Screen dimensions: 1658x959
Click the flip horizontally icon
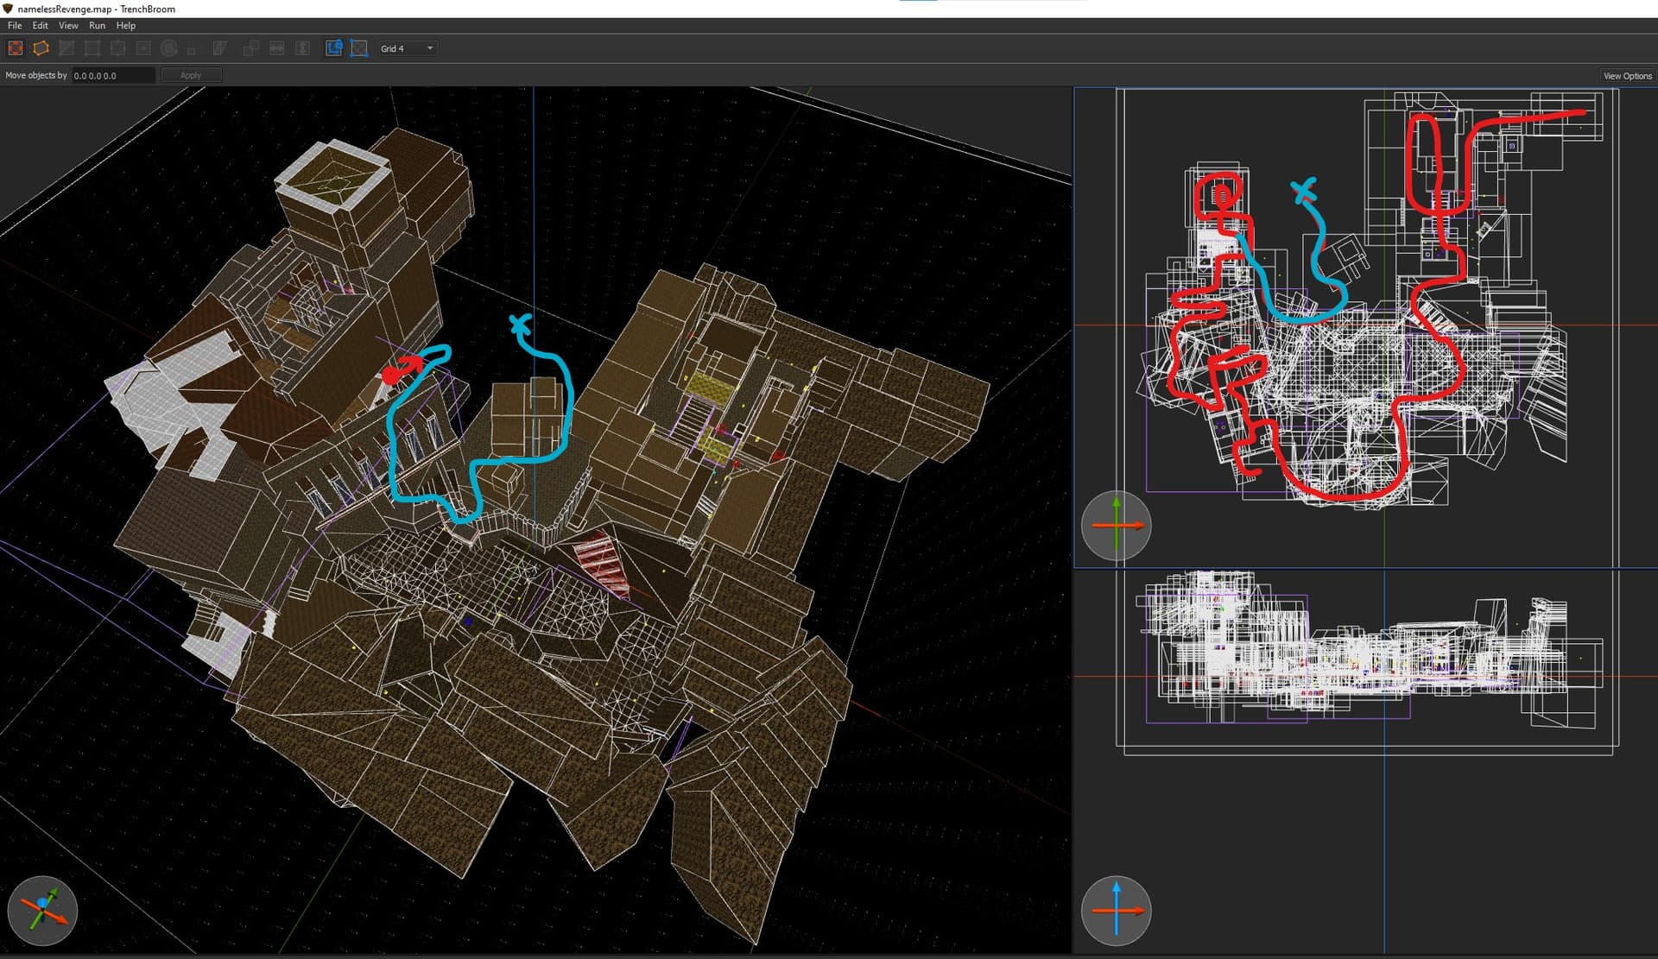[x=277, y=48]
